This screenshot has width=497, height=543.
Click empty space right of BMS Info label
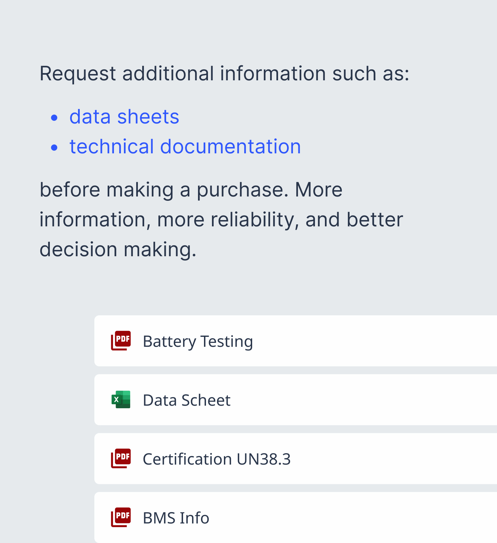(352, 518)
